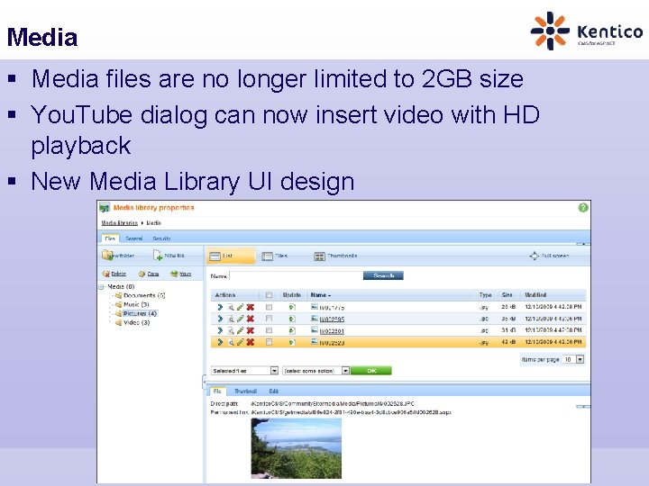This screenshot has width=649, height=486.
Task: Open the Thumbnail tab in preview pane
Action: pyautogui.click(x=245, y=391)
